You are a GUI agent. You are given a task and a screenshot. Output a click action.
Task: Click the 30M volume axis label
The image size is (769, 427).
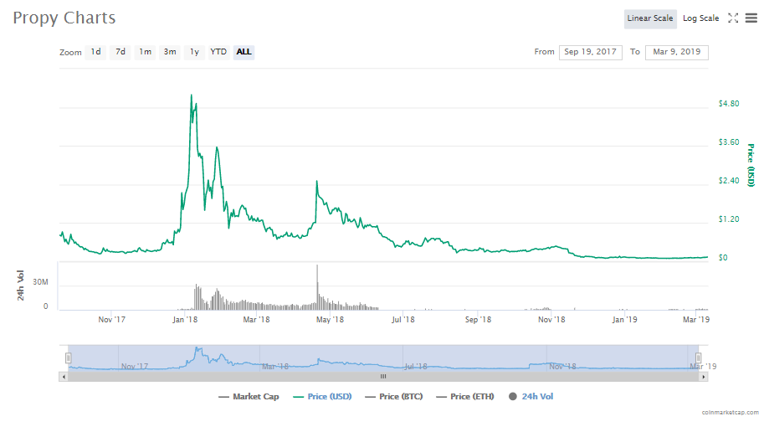coord(41,282)
